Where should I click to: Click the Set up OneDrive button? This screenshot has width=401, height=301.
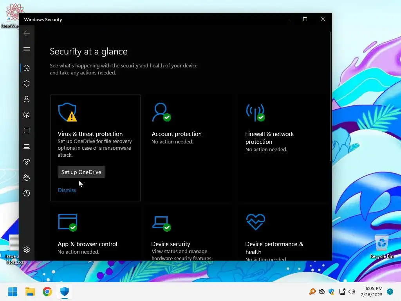pos(81,172)
